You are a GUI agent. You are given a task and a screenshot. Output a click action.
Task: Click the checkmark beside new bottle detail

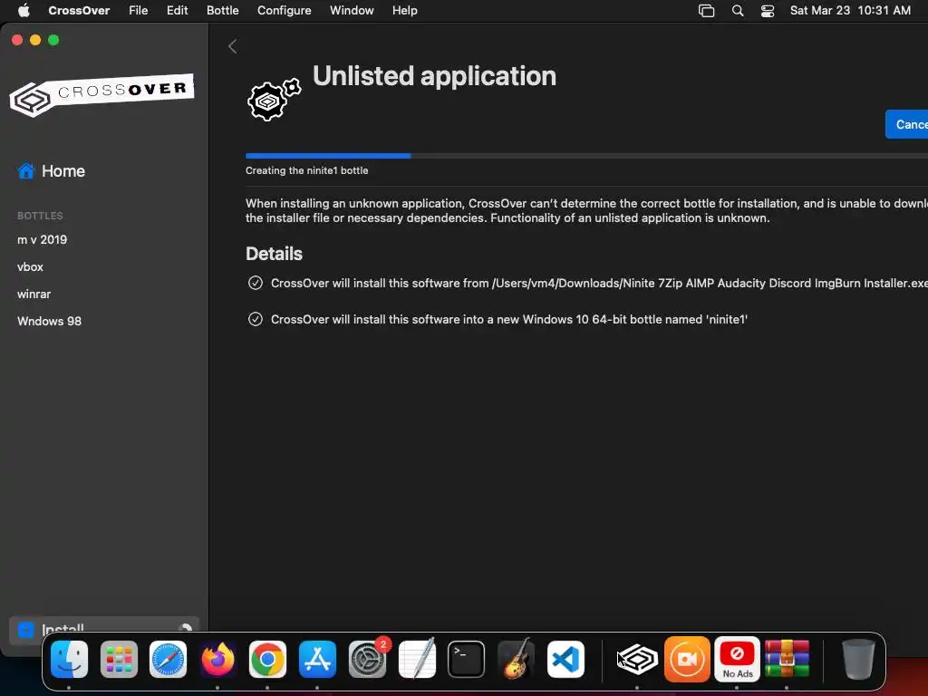pos(255,319)
